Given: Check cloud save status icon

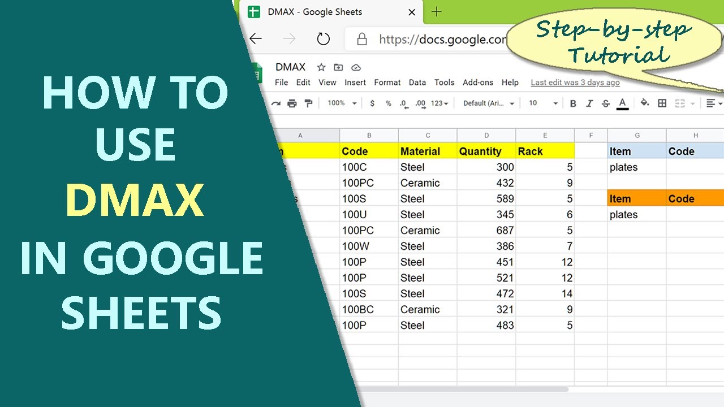Looking at the screenshot, I should pos(356,67).
